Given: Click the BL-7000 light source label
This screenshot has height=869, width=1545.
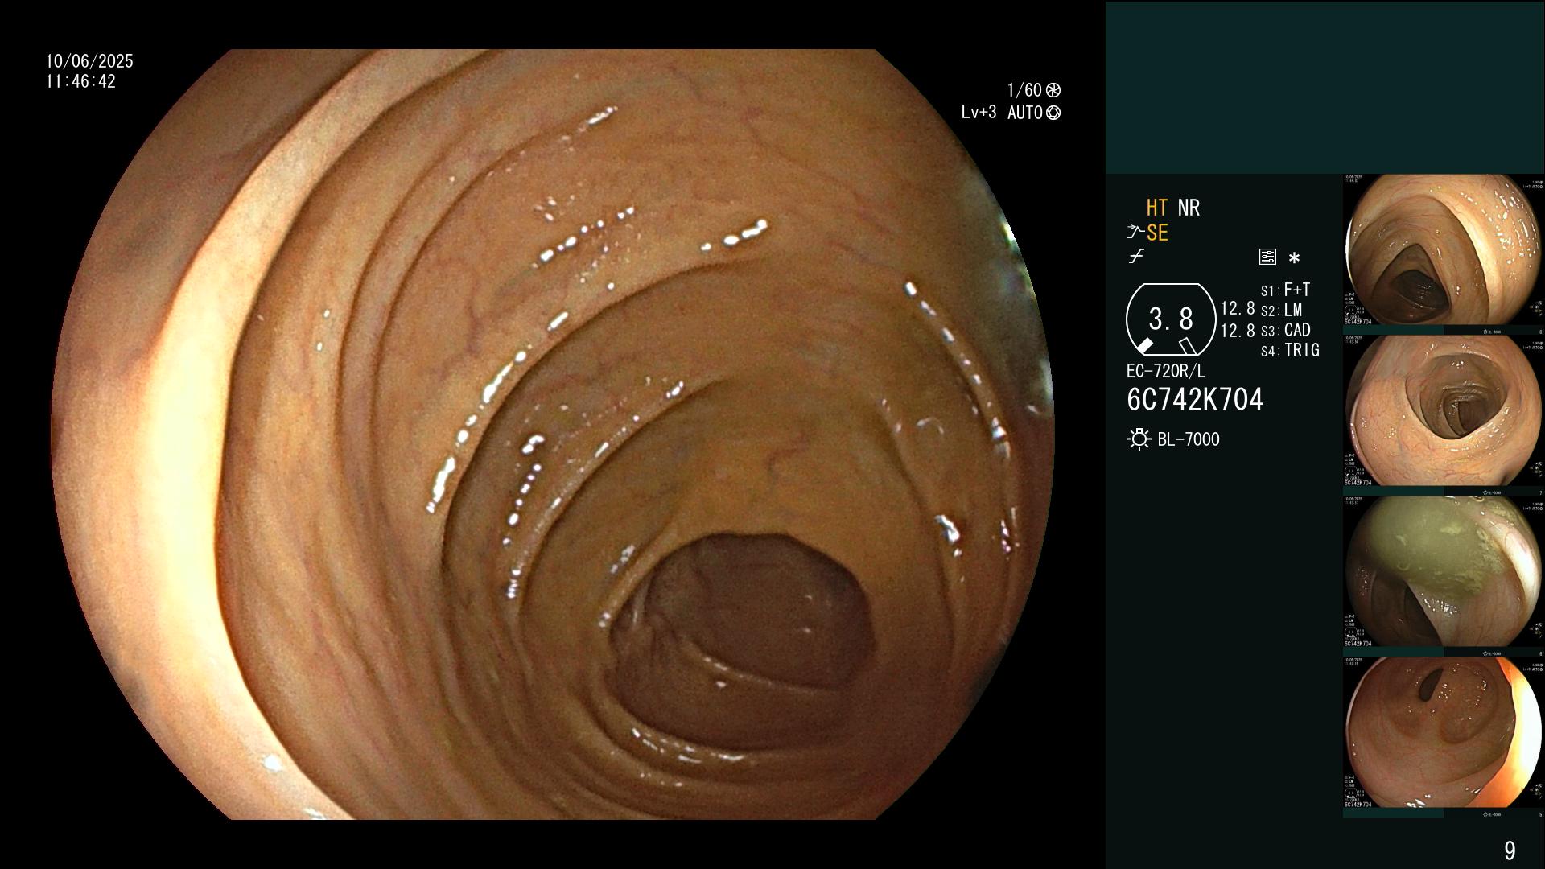Looking at the screenshot, I should click(x=1189, y=439).
